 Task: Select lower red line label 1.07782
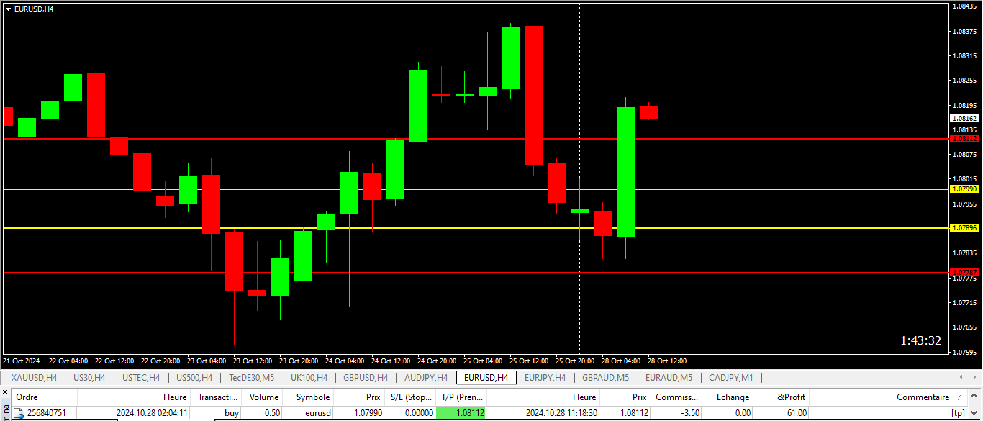click(x=964, y=272)
